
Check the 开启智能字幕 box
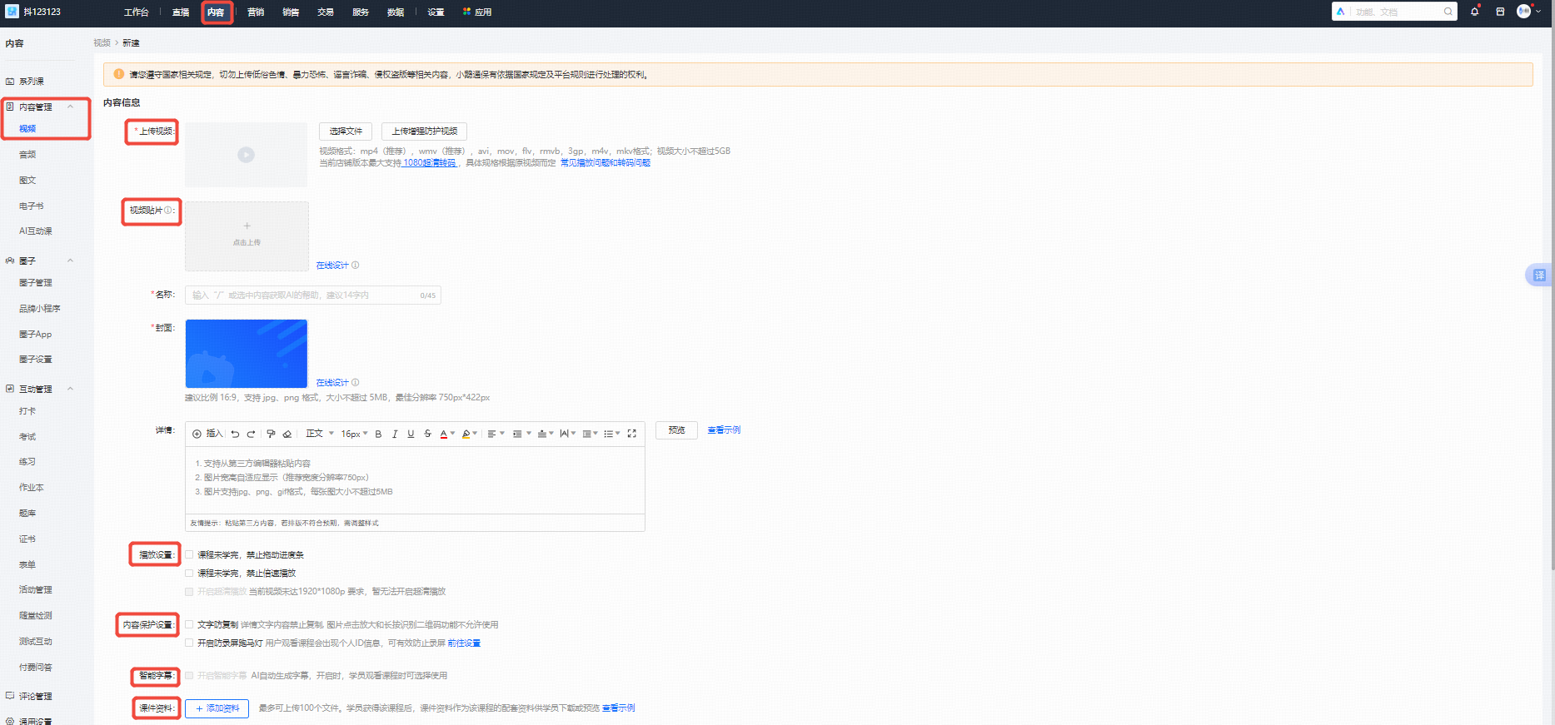coord(189,676)
